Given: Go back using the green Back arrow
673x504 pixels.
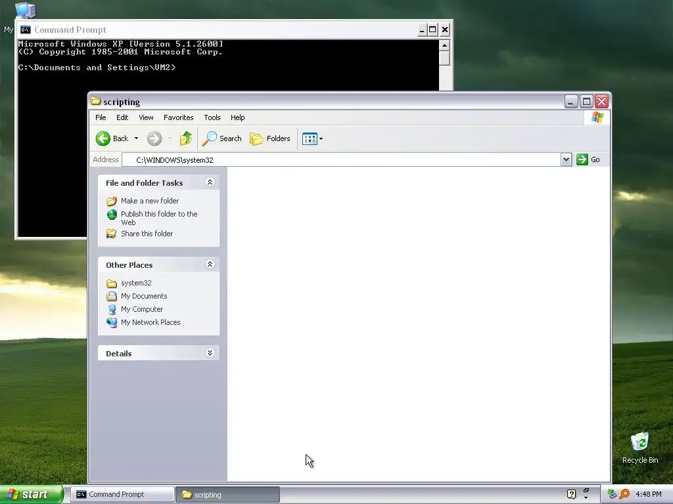Looking at the screenshot, I should pos(112,138).
